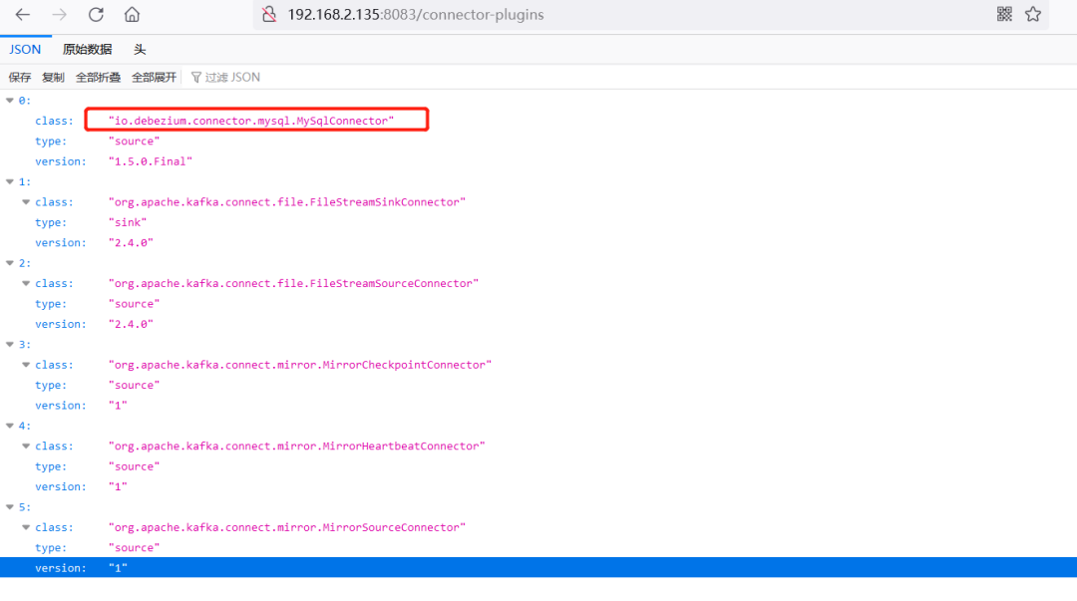Image resolution: width=1077 pixels, height=601 pixels.
Task: Click 全部展开 to expand all
Action: pyautogui.click(x=154, y=78)
